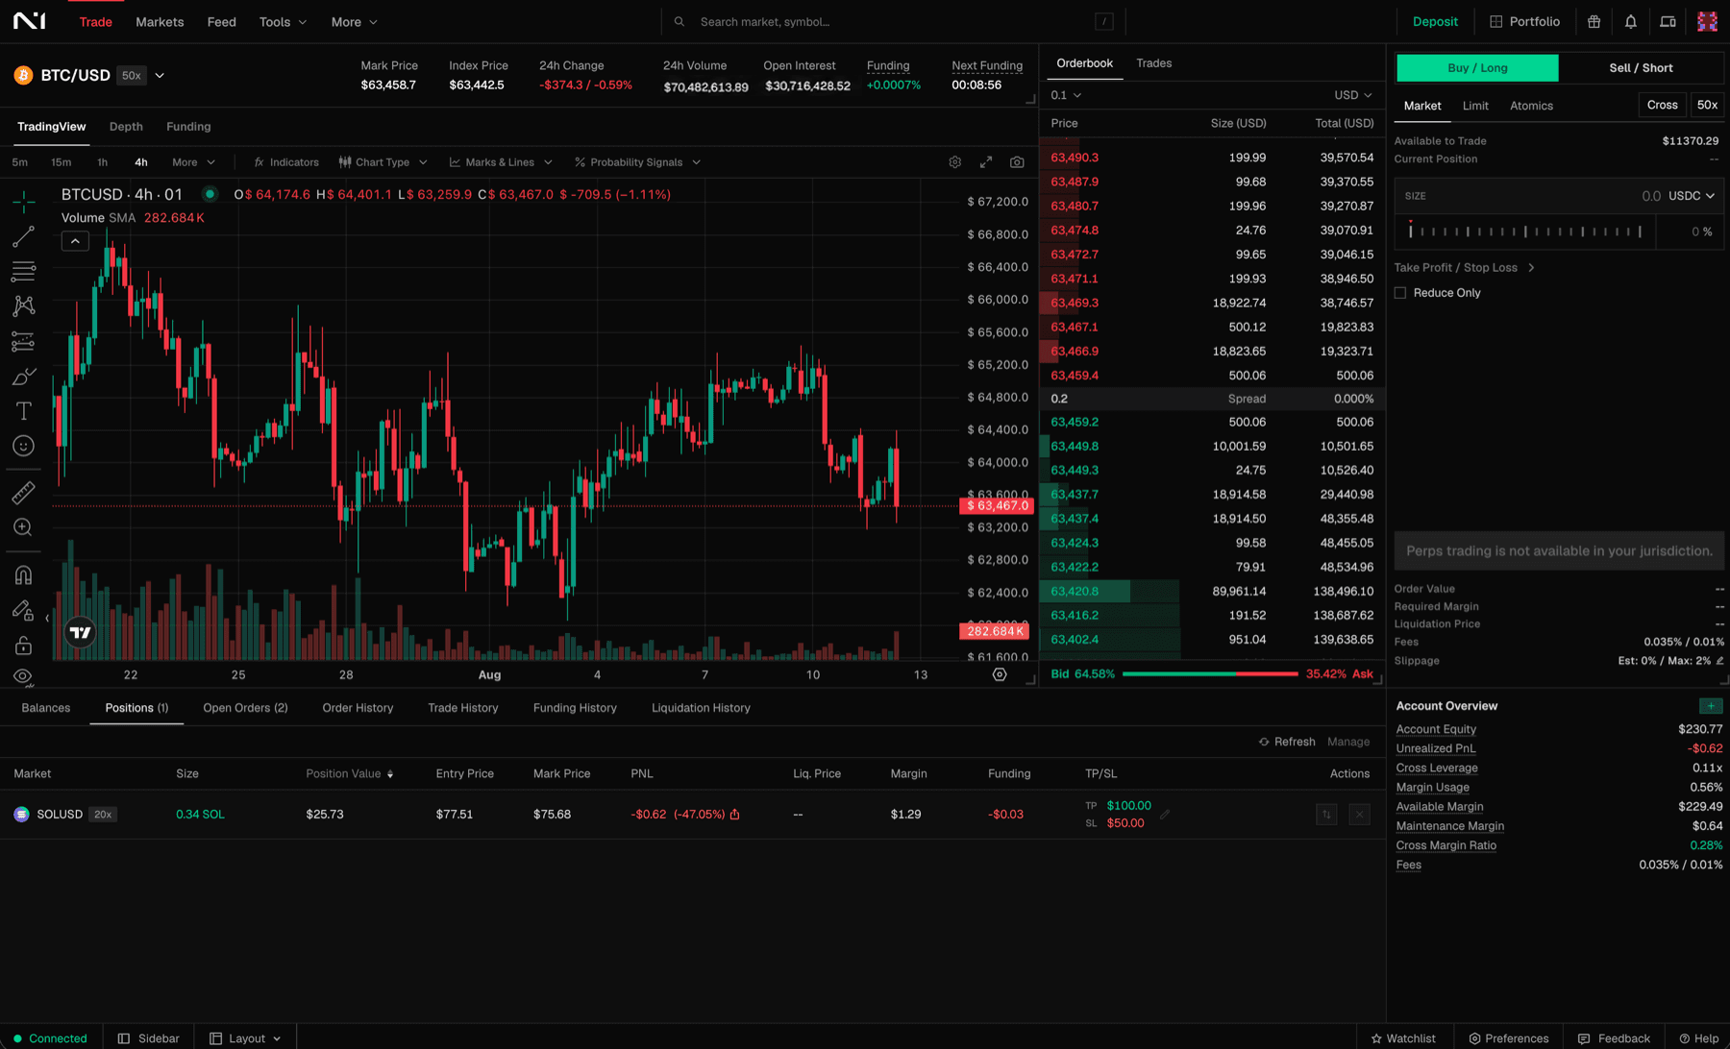Select the 15m timeframe
Viewport: 1730px width, 1049px height.
click(x=62, y=162)
